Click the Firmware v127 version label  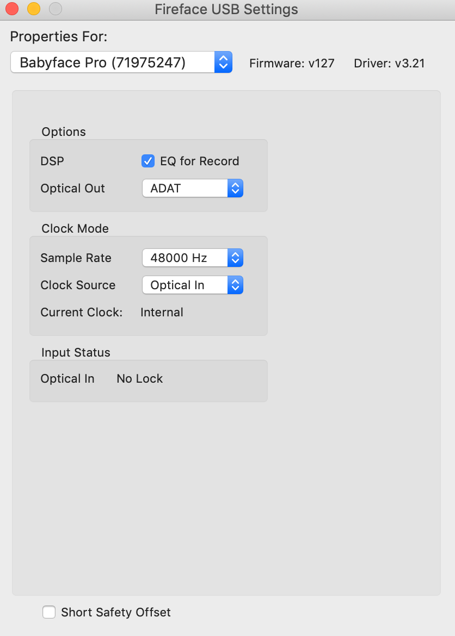pyautogui.click(x=292, y=63)
